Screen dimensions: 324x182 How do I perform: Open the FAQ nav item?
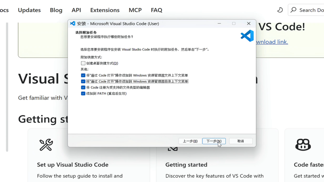156,10
